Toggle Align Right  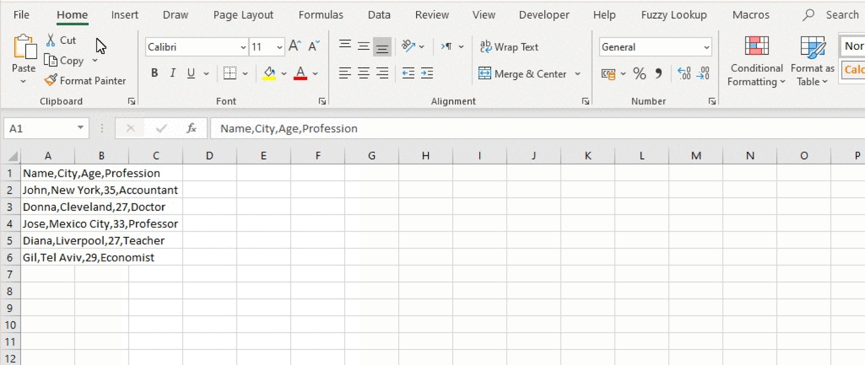(382, 73)
